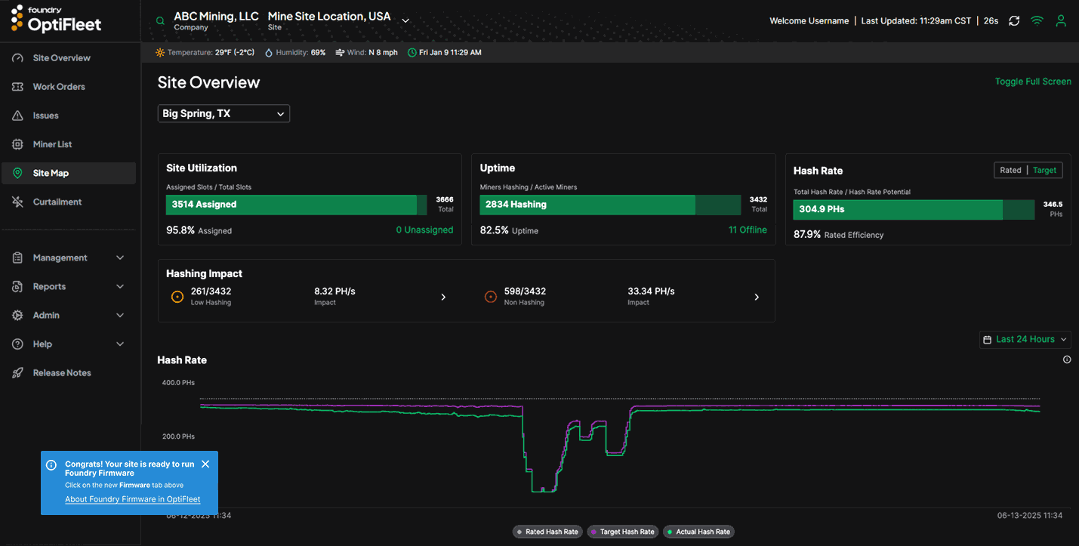Viewport: 1079px width, 546px height.
Task: Open Release Notes from the sidebar
Action: coord(61,372)
